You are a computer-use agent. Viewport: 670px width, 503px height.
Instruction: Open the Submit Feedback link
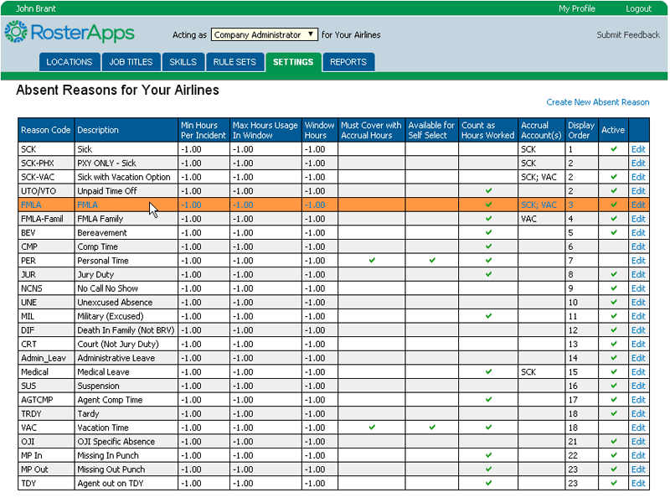[x=628, y=35]
